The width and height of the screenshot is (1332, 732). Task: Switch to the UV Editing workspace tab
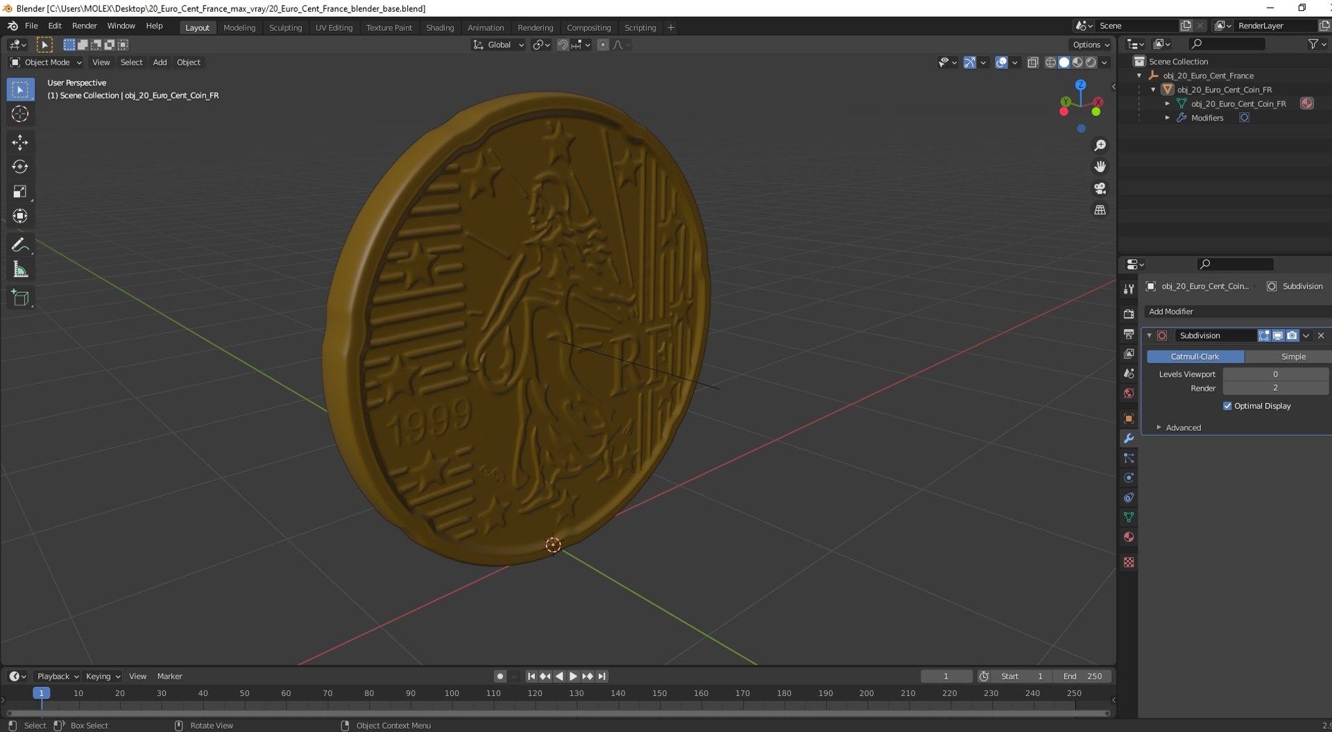(x=334, y=28)
